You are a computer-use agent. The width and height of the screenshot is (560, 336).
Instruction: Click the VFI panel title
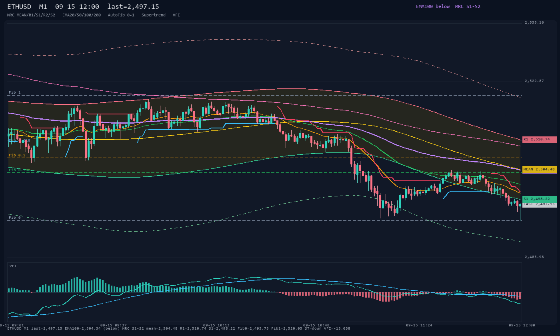[x=13, y=266]
